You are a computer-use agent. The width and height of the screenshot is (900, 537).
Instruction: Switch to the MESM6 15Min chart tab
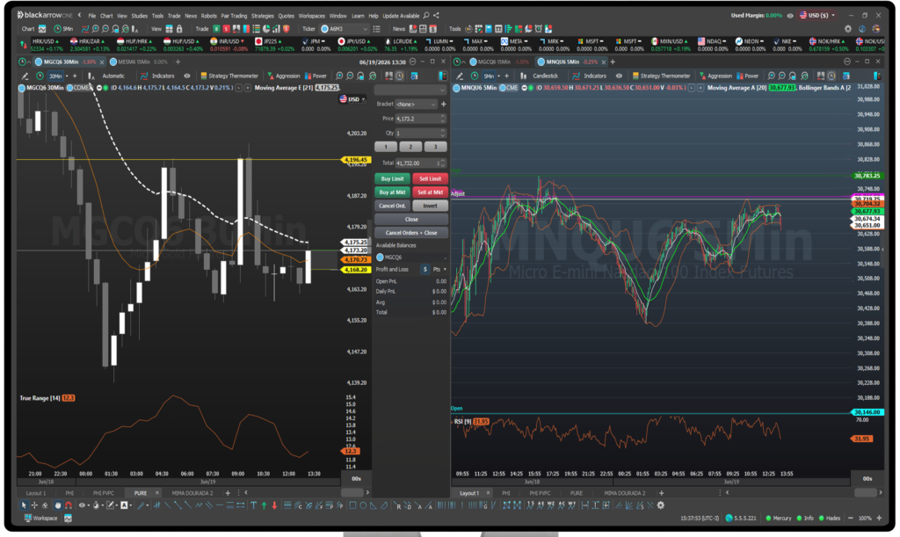pyautogui.click(x=138, y=62)
